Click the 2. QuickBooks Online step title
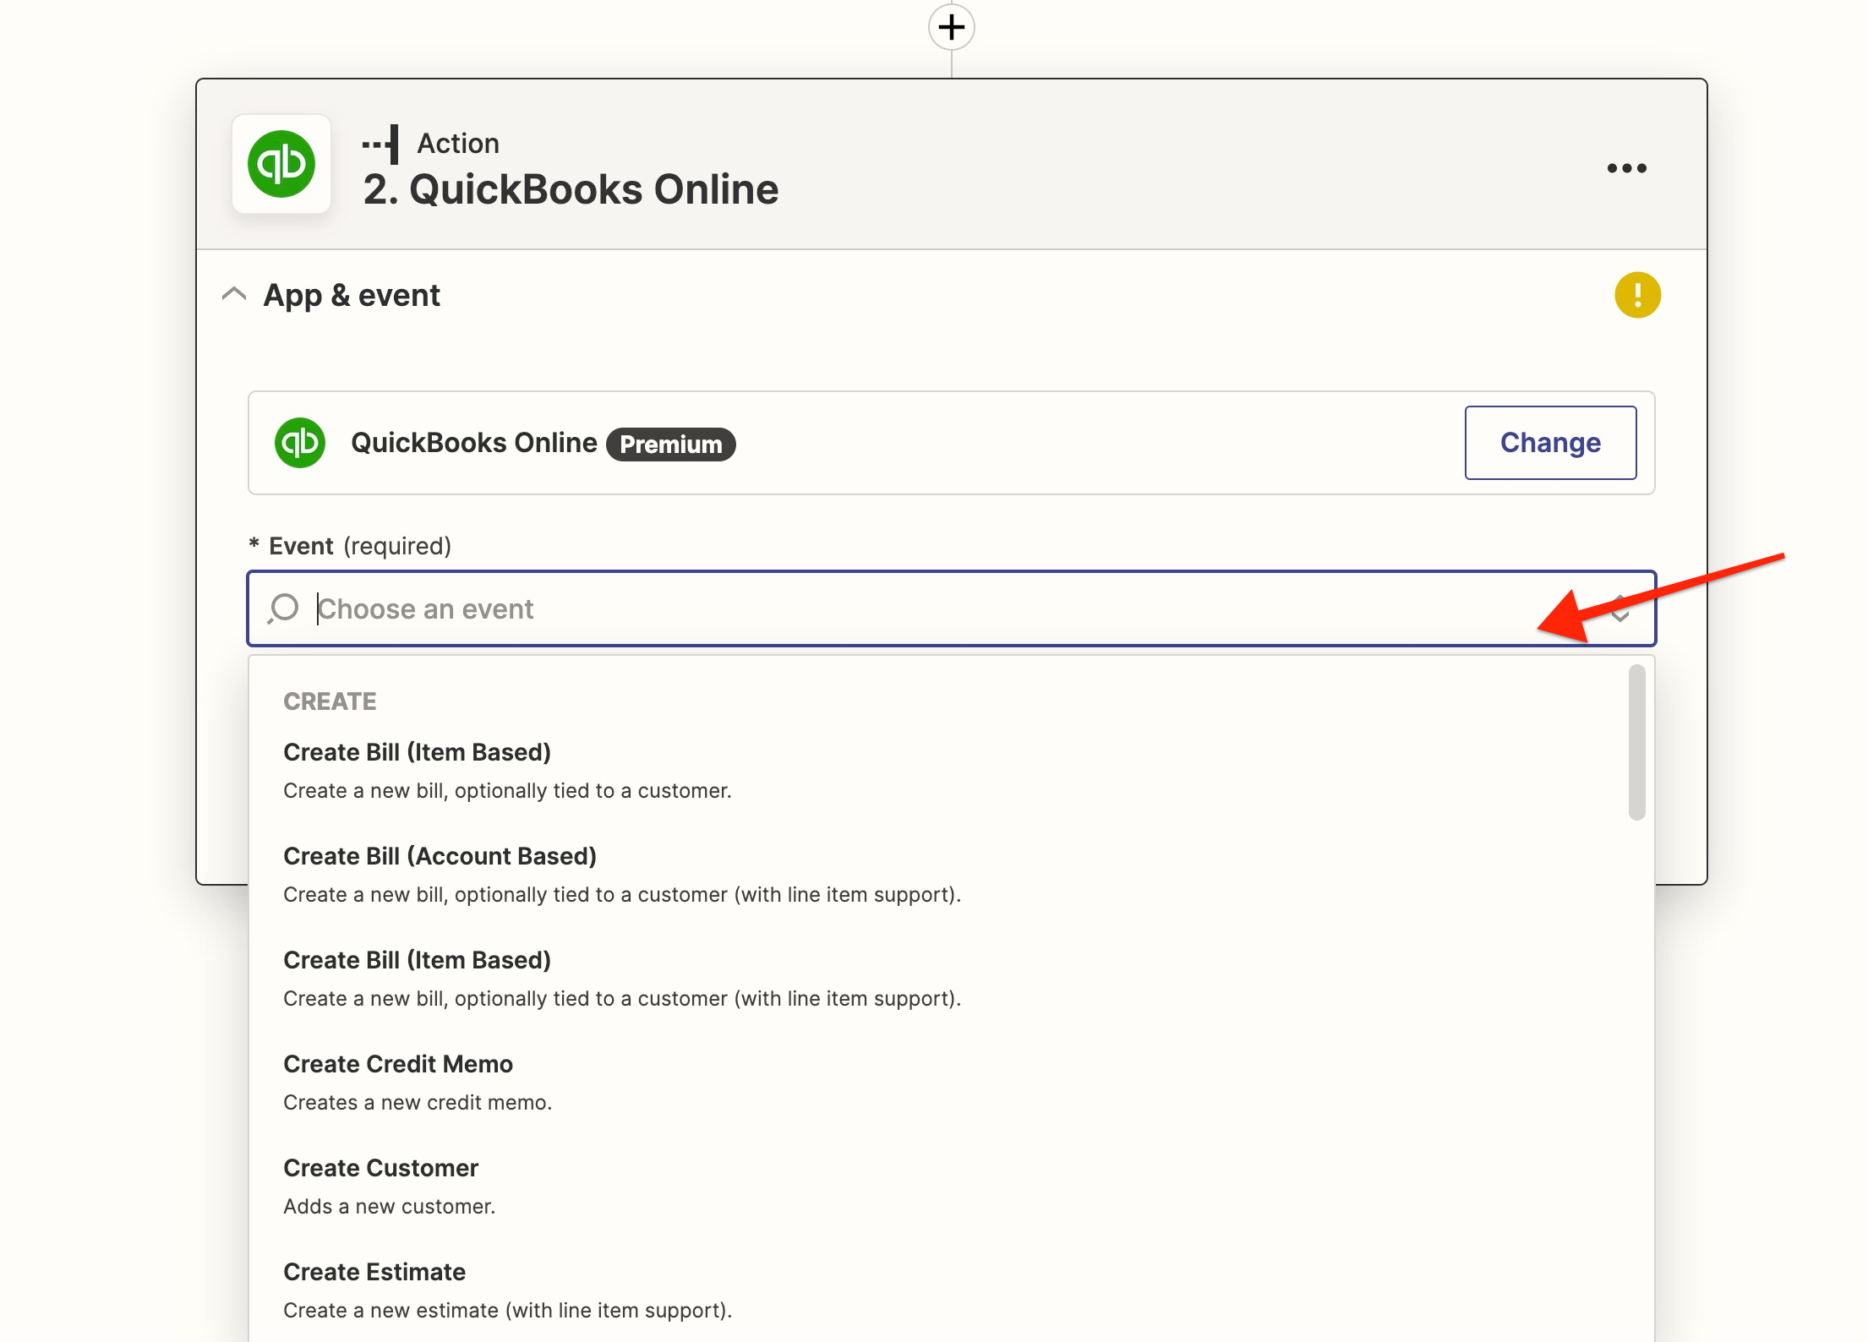The height and width of the screenshot is (1342, 1868). tap(571, 189)
